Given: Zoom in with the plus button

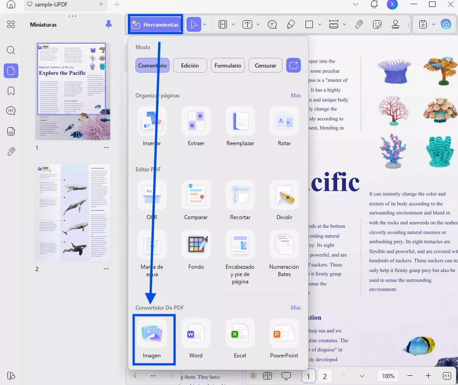Looking at the screenshot, I should coord(428,376).
